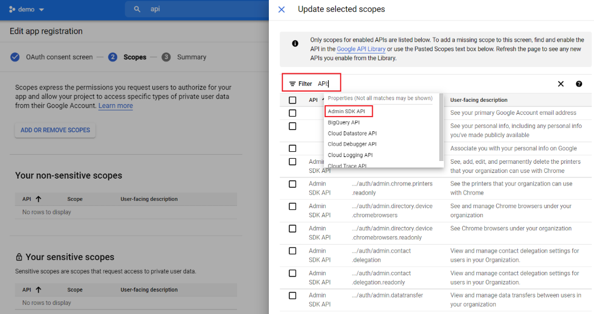Click the info alert icon in the notice banner
594x314 pixels.
pos(295,44)
